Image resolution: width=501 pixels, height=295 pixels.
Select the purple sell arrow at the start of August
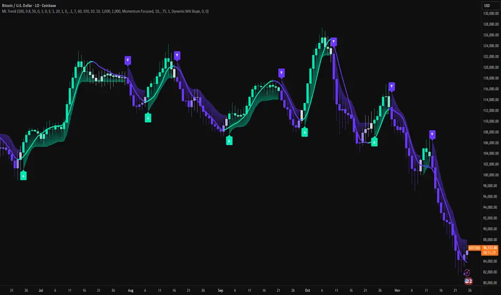click(128, 61)
